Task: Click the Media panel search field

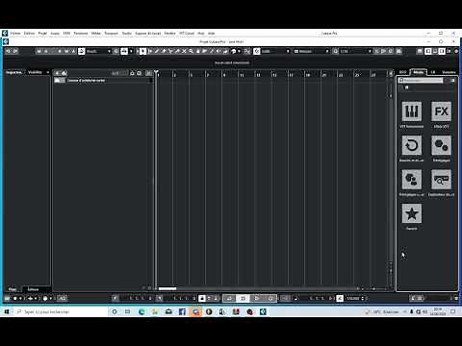Action: point(421,81)
